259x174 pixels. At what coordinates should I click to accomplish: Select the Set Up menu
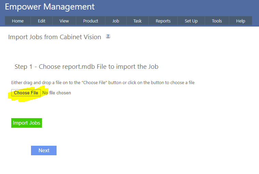pos(191,21)
